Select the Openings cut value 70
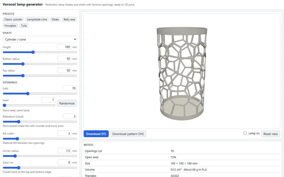The height and width of the screenshot is (177, 284). coord(172,151)
